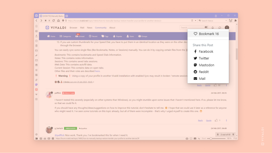Follow the 'here' link in post
The height and width of the screenshot is (153, 272).
97,71
